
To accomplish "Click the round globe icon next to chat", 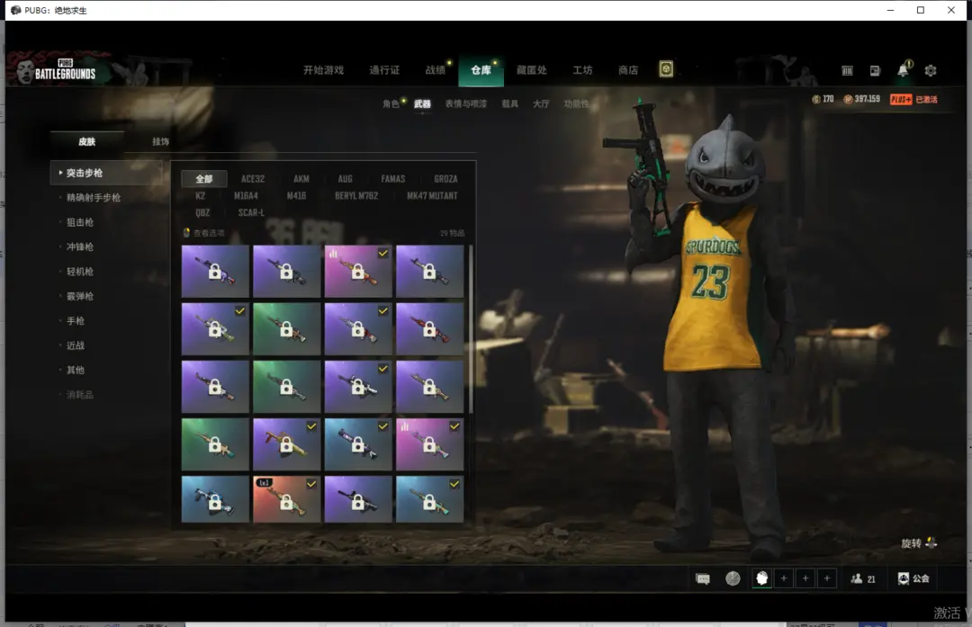I will 733,578.
